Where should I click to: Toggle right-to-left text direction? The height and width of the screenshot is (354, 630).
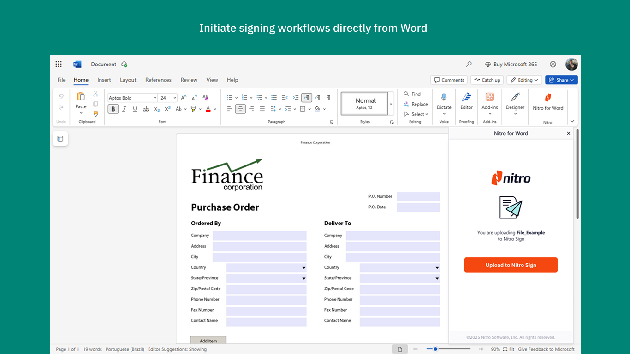point(318,97)
